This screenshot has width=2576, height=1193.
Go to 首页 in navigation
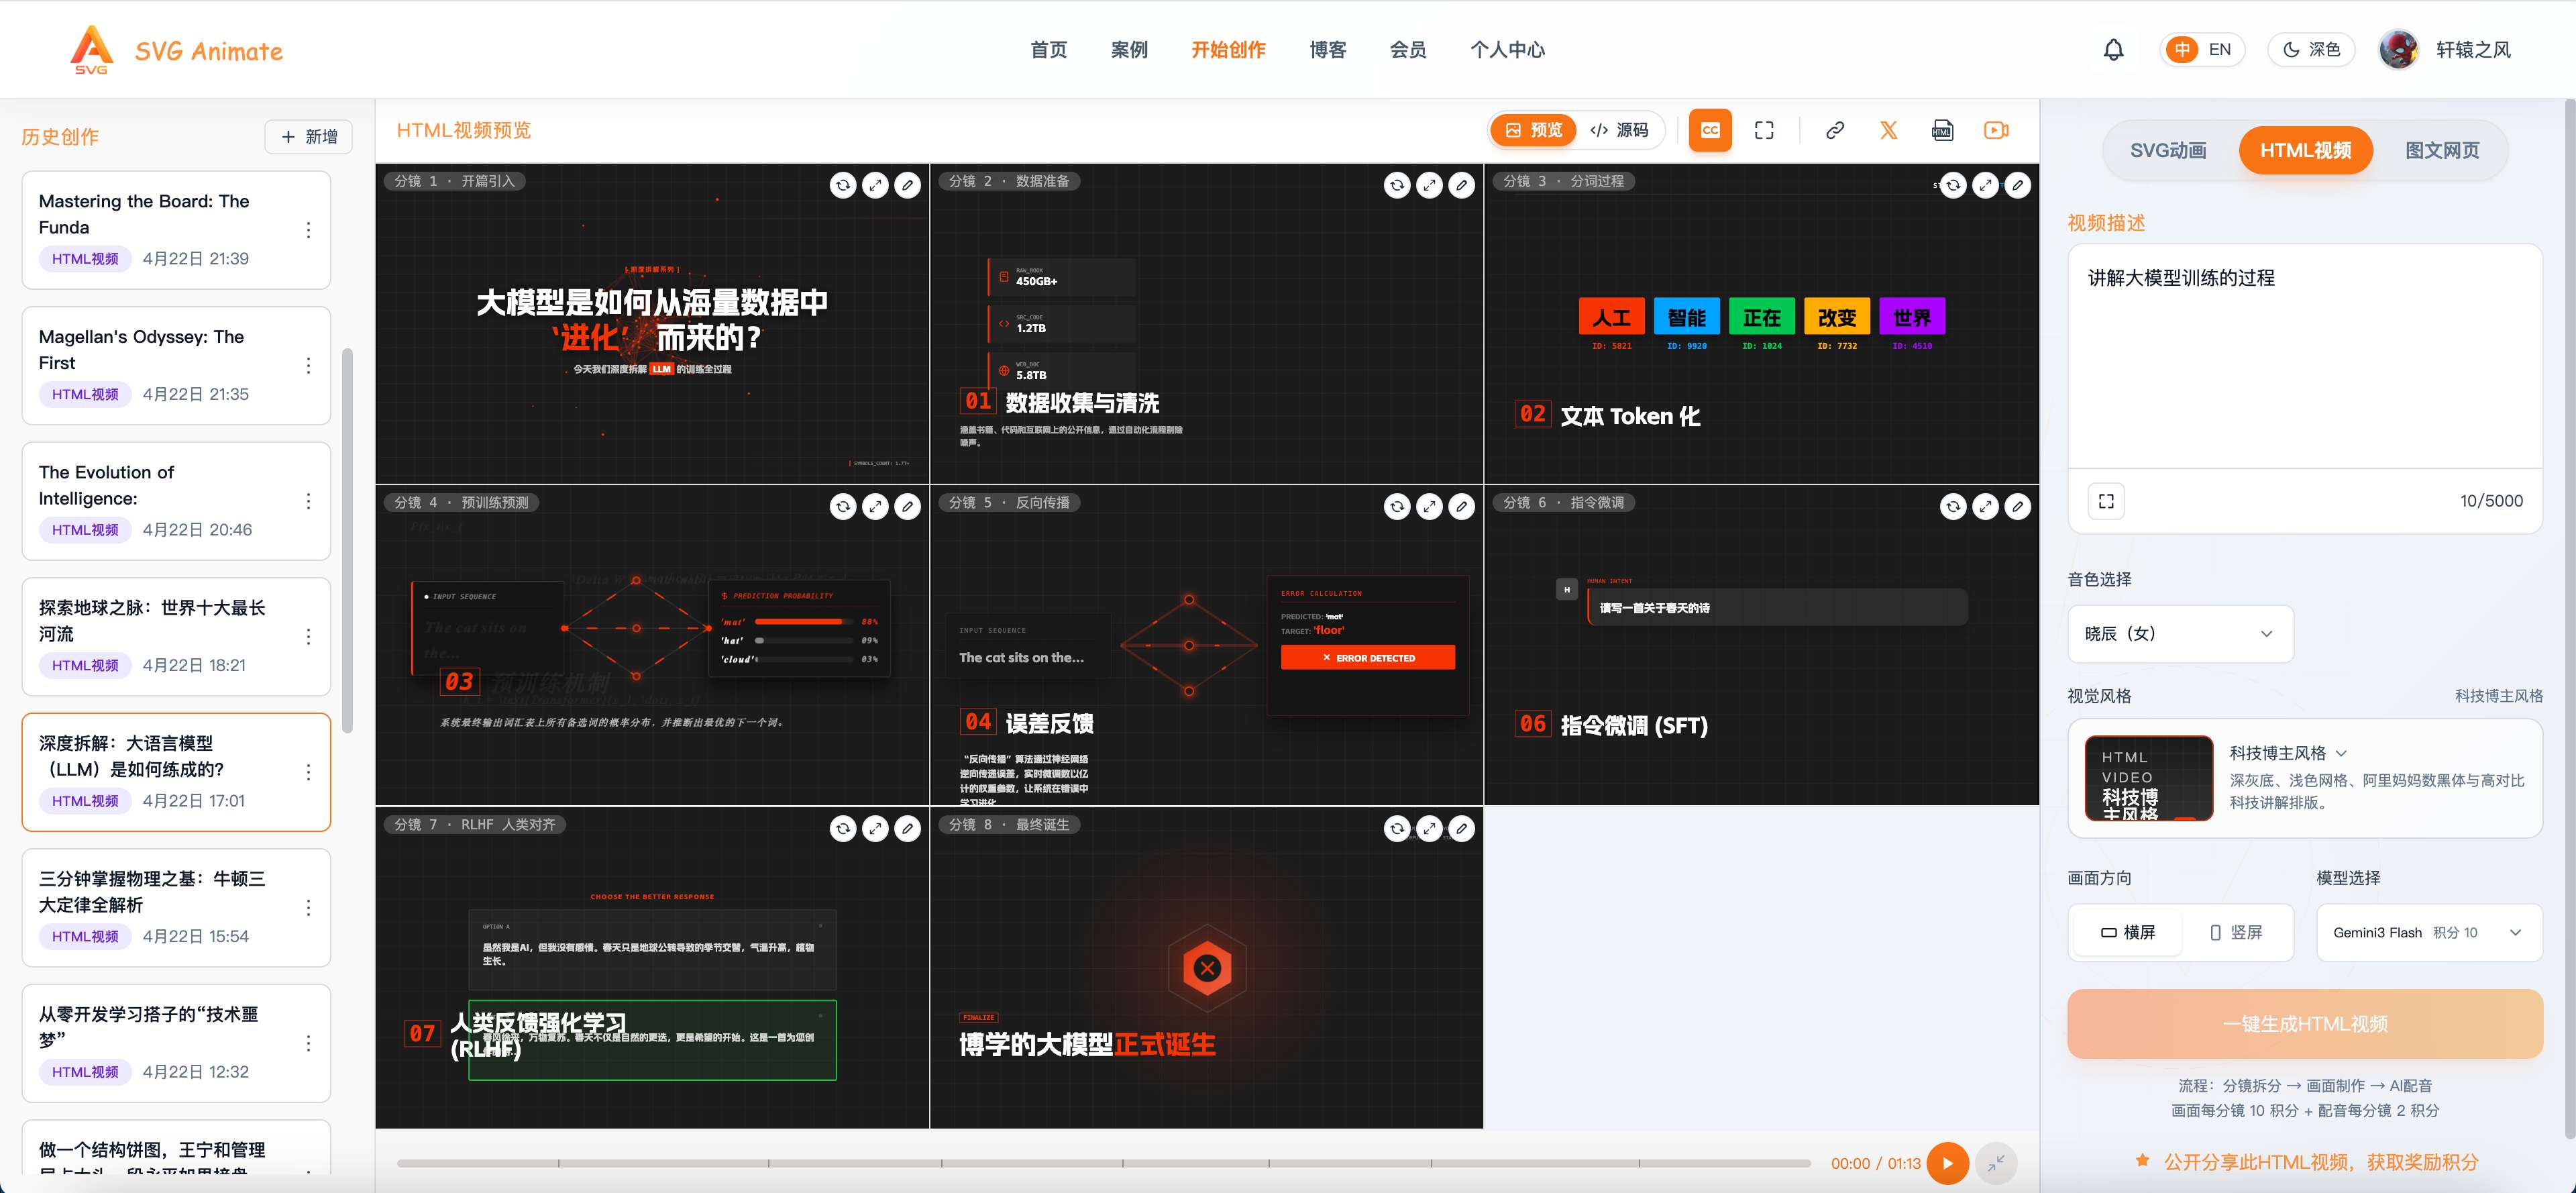(x=1048, y=50)
